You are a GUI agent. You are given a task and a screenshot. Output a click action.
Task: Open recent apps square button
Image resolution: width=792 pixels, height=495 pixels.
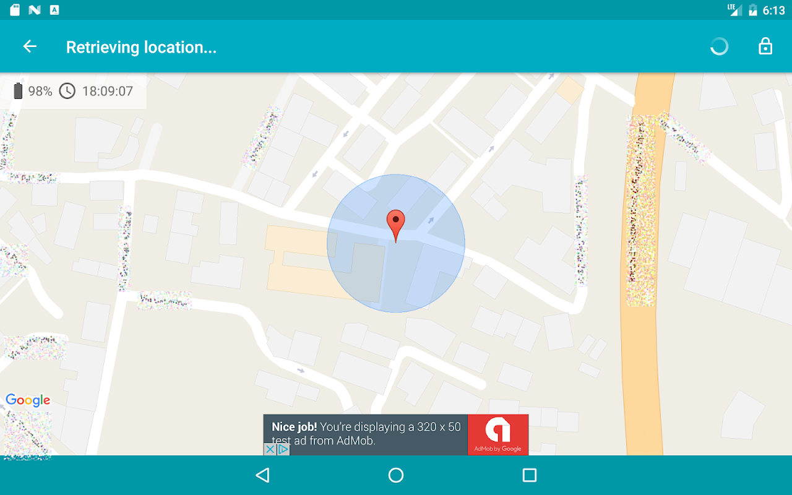(530, 475)
